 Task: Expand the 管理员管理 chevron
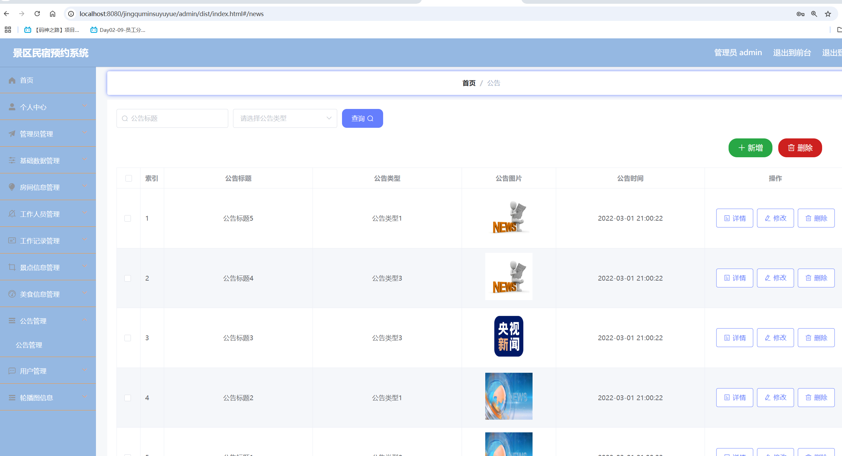pos(85,133)
